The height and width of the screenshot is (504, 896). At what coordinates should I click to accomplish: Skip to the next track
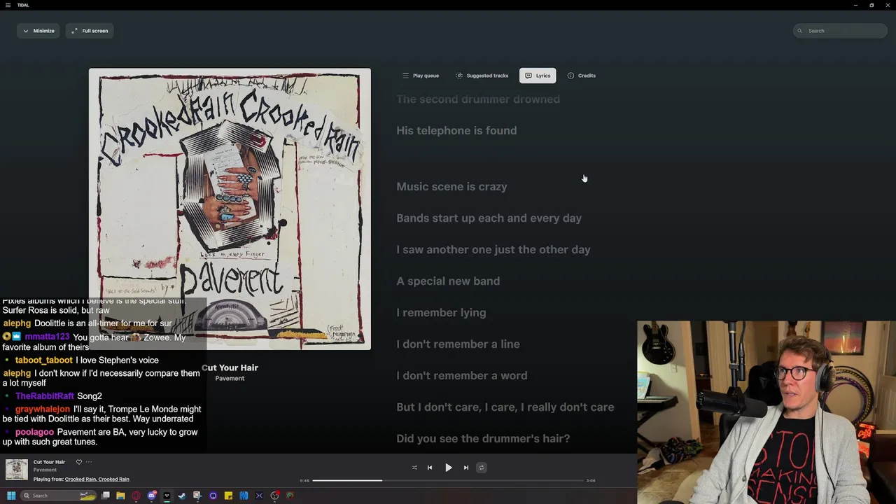(x=466, y=468)
